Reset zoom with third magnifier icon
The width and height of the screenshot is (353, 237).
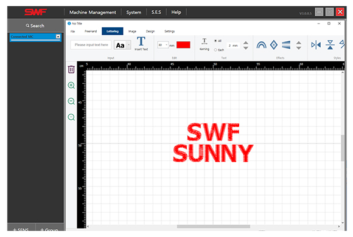click(x=71, y=117)
